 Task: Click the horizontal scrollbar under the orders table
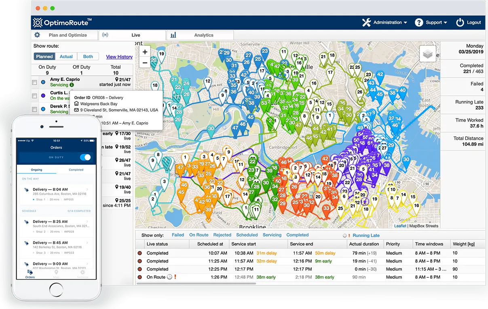coord(196,283)
